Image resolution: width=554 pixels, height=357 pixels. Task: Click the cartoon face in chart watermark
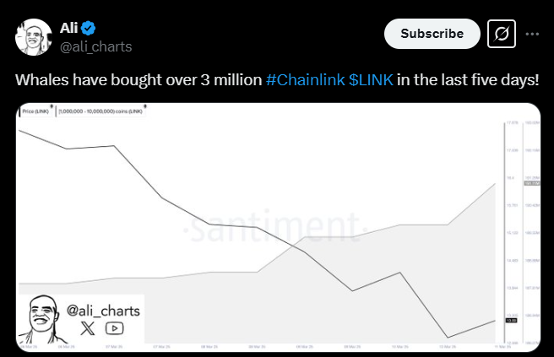[x=44, y=318]
